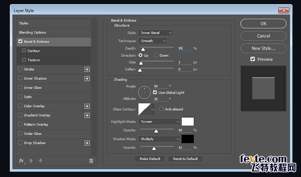Click the New Style... button
The height and width of the screenshot is (177, 301).
pos(263,48)
